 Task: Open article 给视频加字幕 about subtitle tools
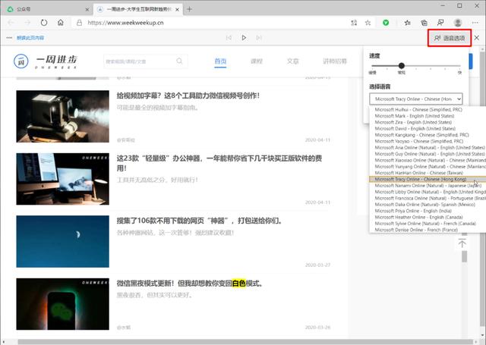(x=188, y=96)
